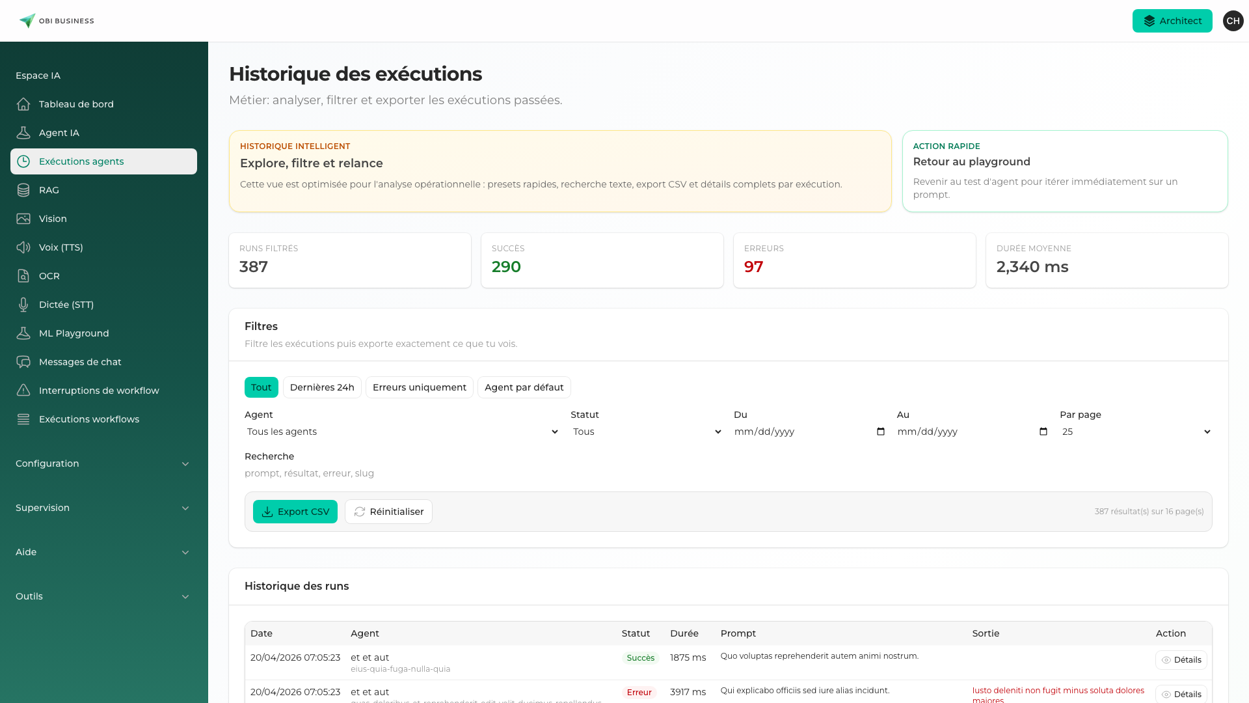Click the RAG database icon
This screenshot has height=703, width=1249.
[x=23, y=190]
